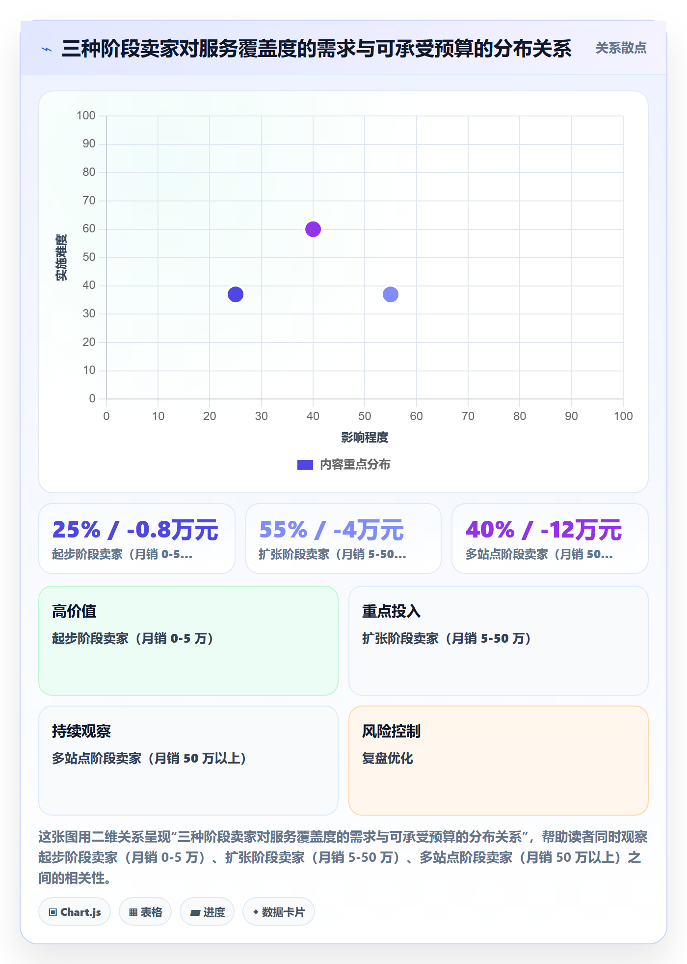Select the 风险控制 quadrant card
Viewport: 687px width, 964px height.
[499, 761]
